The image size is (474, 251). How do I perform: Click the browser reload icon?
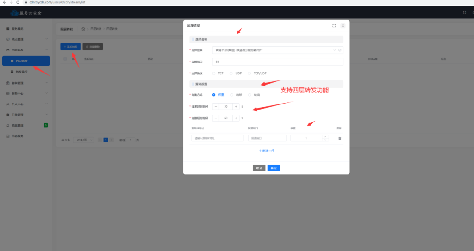18,2
